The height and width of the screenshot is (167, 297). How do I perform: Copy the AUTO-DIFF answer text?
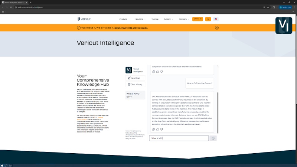153,72
